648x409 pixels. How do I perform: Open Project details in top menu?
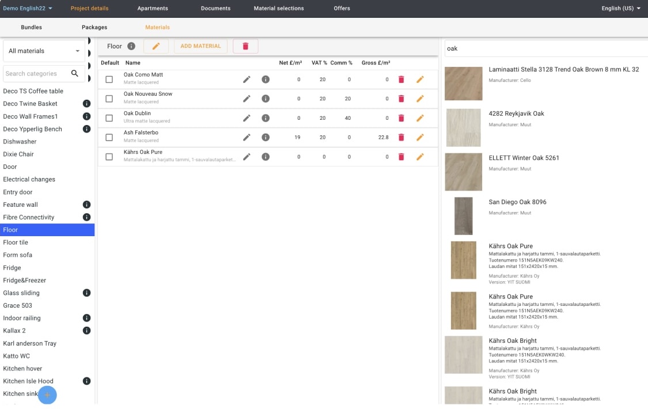(x=89, y=8)
